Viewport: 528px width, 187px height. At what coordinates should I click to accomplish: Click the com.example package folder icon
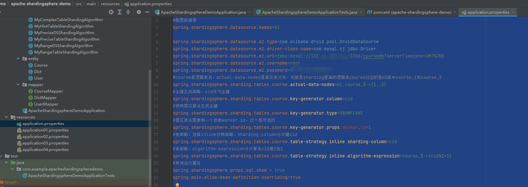point(19,169)
